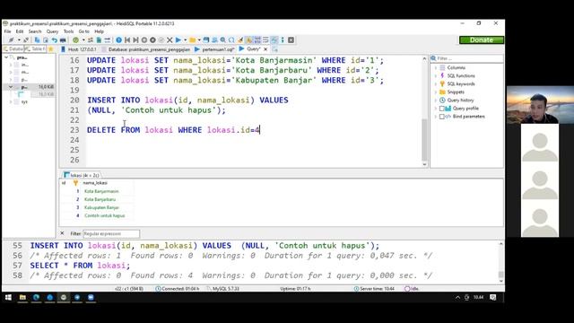The height and width of the screenshot is (323, 574).
Task: Click the notification center taskbar icon
Action: [492, 297]
